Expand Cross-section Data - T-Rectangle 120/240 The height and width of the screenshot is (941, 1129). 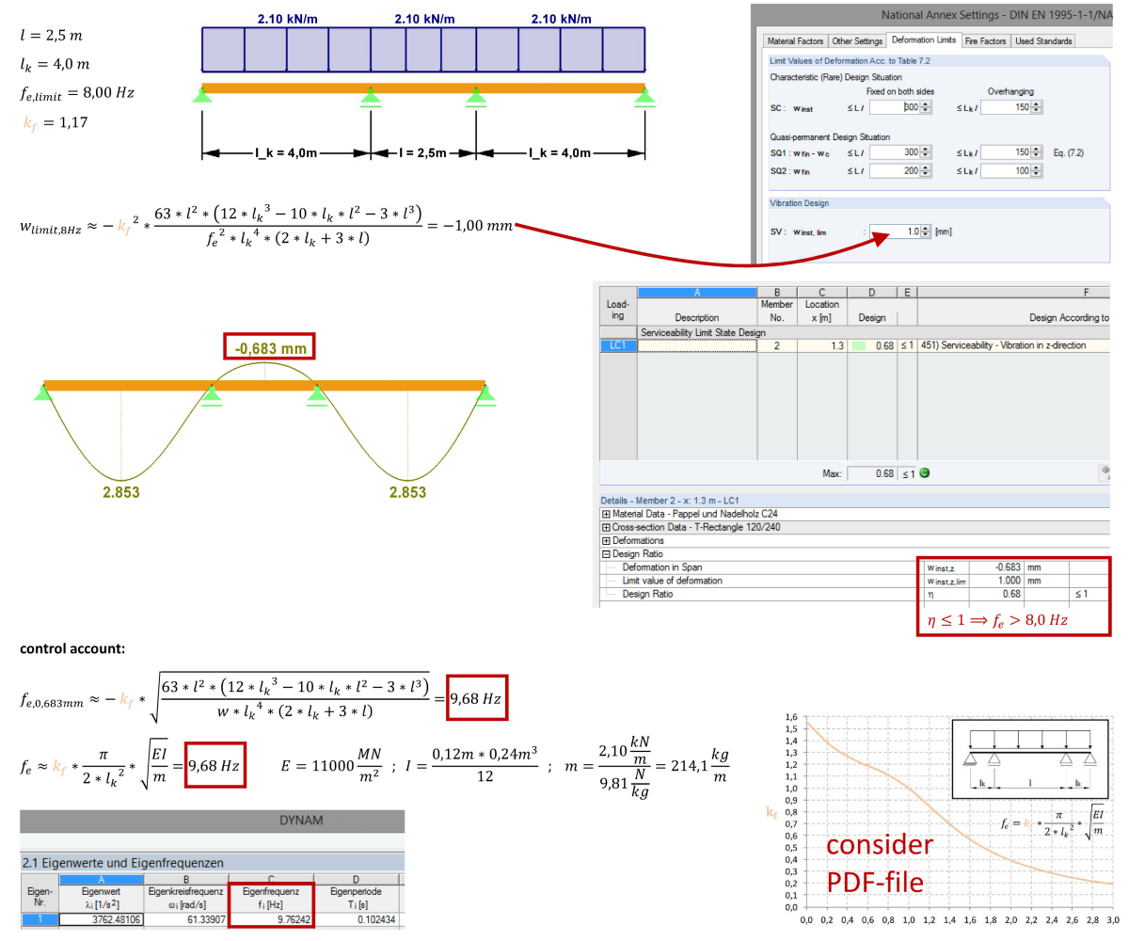click(607, 527)
